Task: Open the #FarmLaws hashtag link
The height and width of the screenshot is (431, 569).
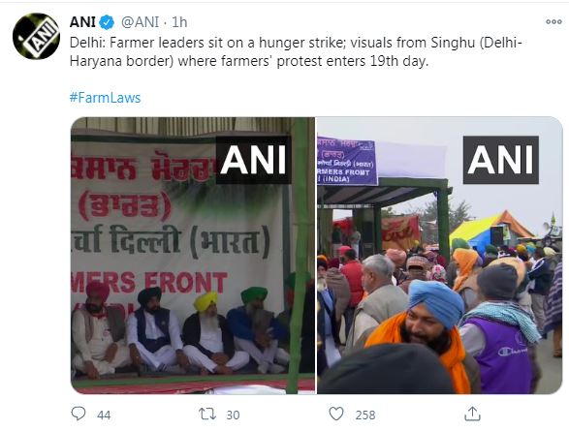Action: tap(105, 98)
